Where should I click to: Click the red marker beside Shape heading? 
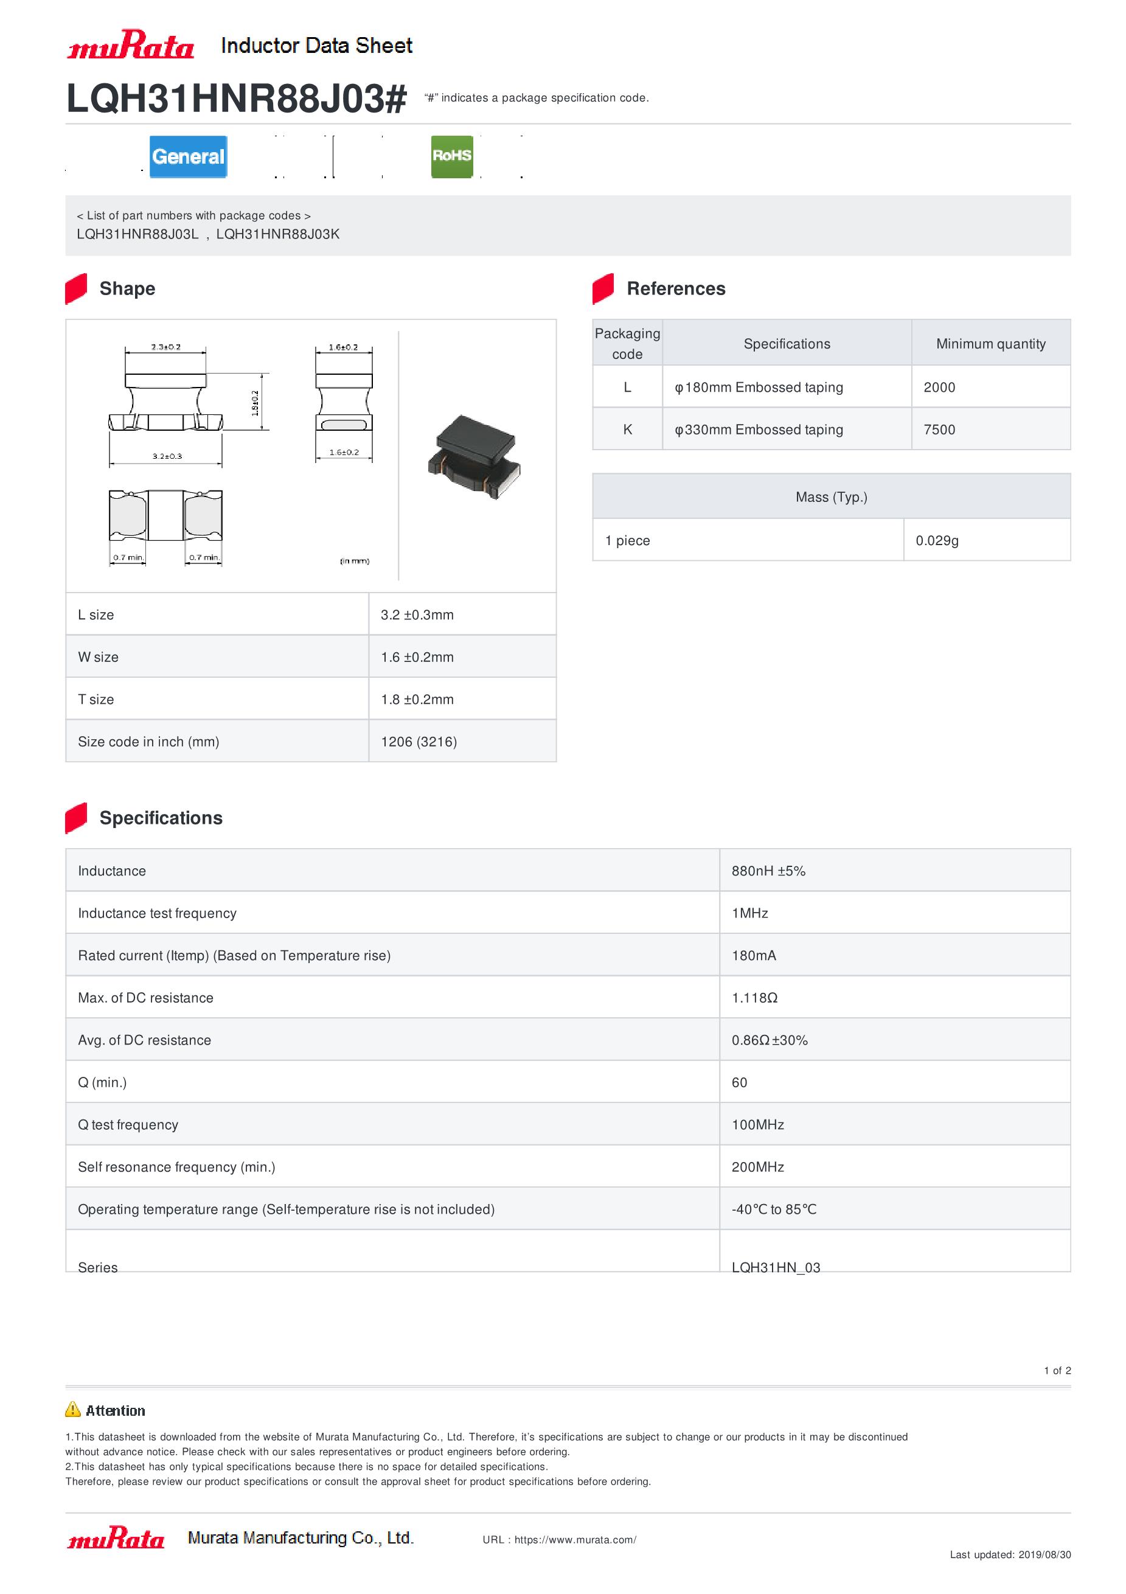[77, 289]
